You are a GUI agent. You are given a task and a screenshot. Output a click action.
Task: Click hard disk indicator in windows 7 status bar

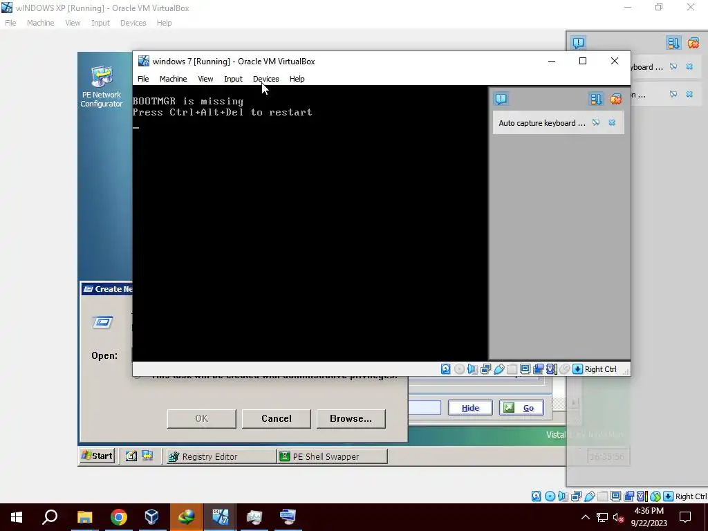click(x=446, y=369)
